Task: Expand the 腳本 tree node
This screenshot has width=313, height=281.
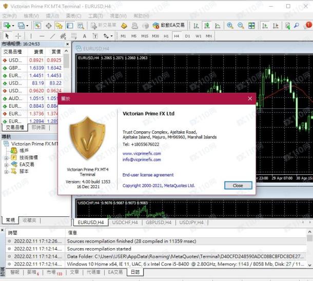Action: (6, 172)
